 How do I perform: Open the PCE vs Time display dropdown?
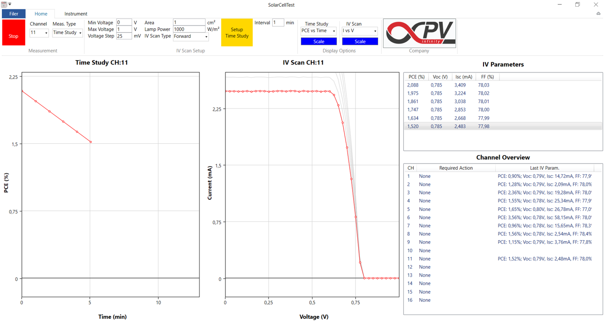click(x=318, y=30)
